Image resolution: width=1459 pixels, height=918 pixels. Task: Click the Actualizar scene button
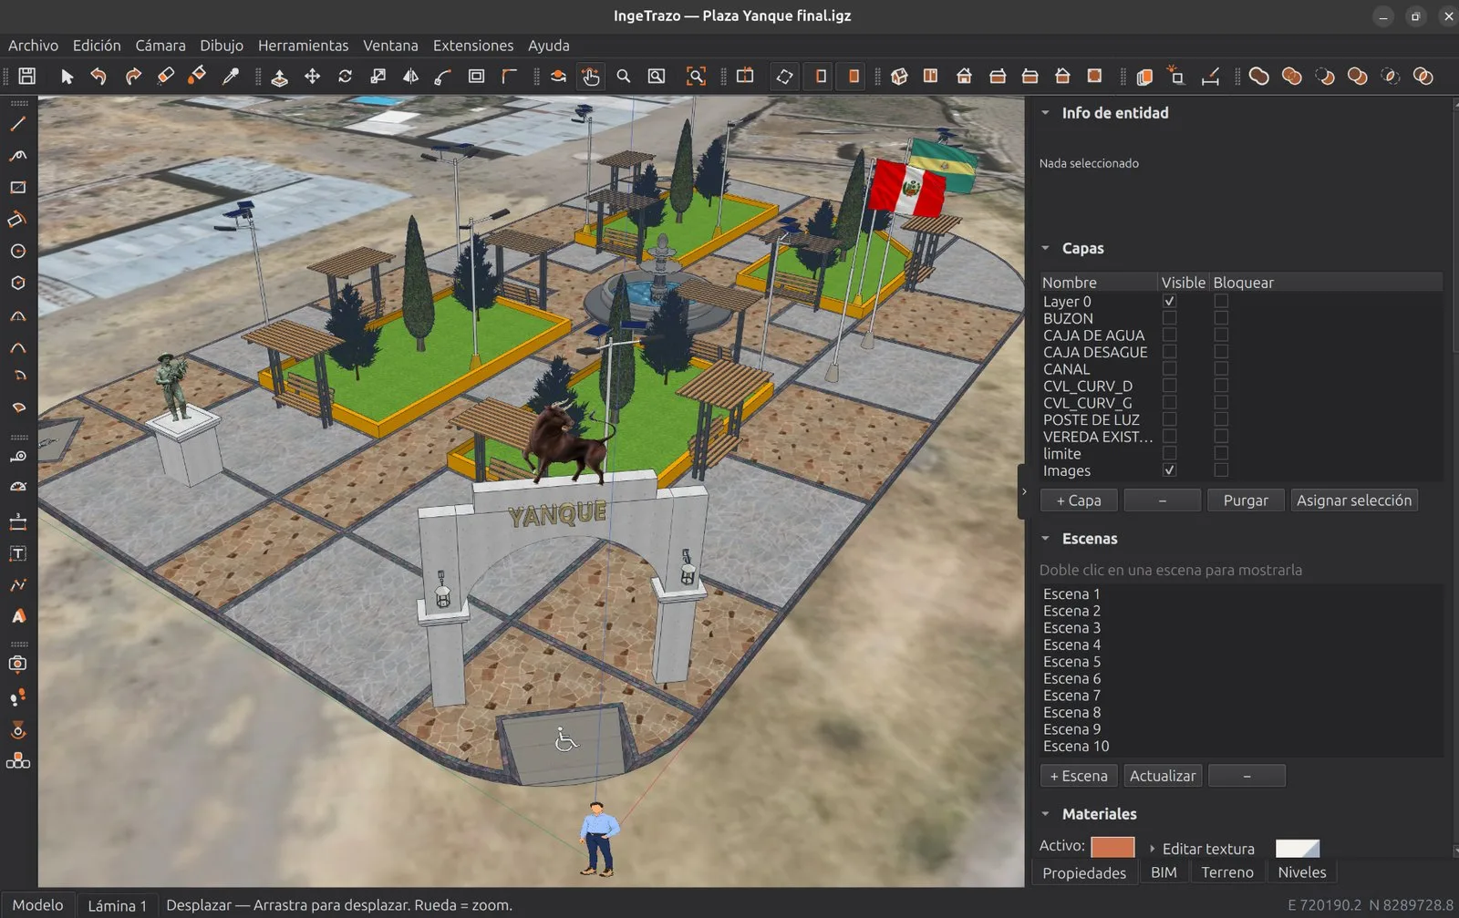[x=1163, y=776]
